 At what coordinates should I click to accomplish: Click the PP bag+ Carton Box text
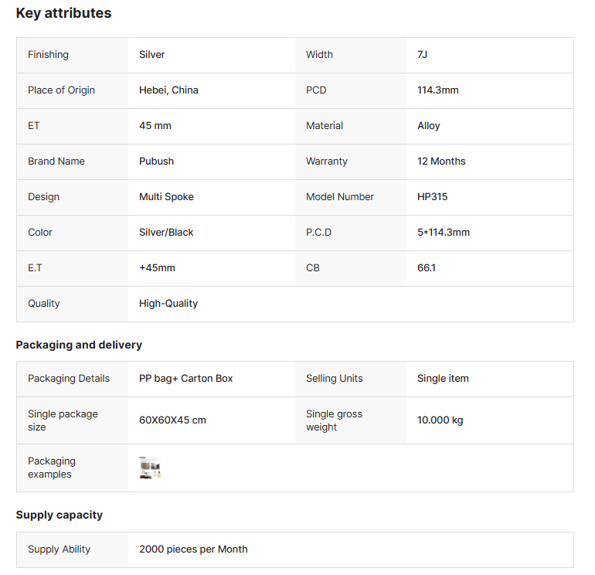click(185, 379)
